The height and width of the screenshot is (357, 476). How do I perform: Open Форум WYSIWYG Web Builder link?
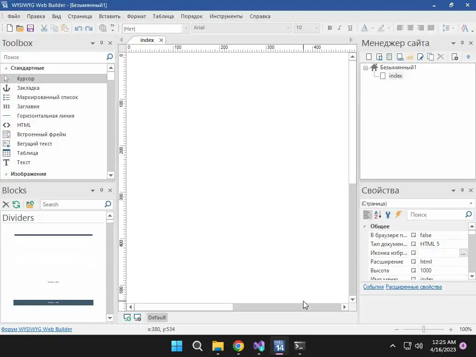[x=37, y=329]
